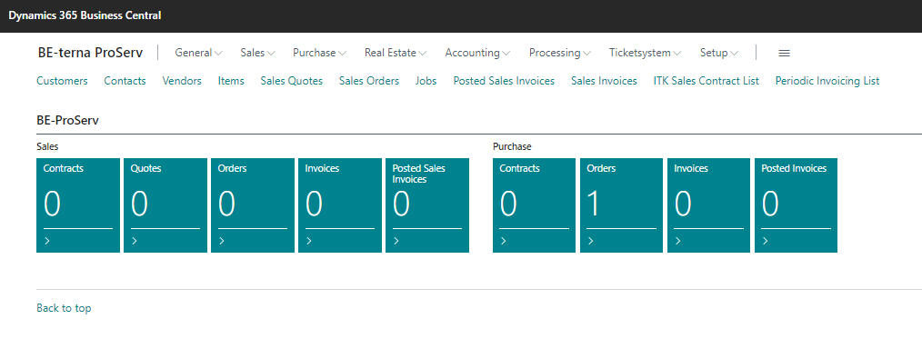Click Dynamics 365 Business Central header title
The image size is (922, 339).
tap(85, 15)
